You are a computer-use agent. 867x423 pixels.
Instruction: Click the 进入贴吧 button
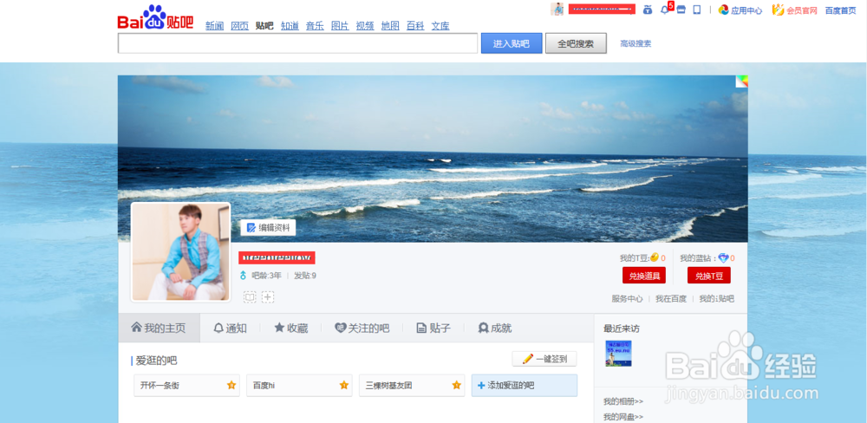point(512,43)
